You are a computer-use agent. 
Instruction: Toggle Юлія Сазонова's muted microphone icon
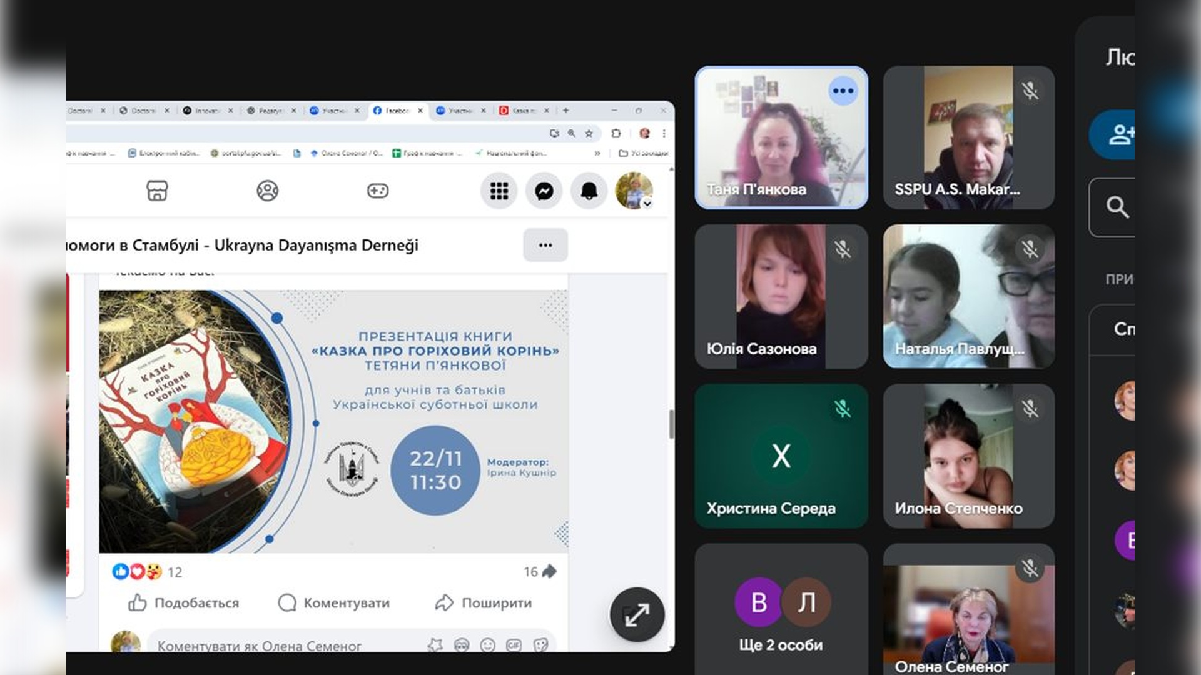tap(842, 249)
